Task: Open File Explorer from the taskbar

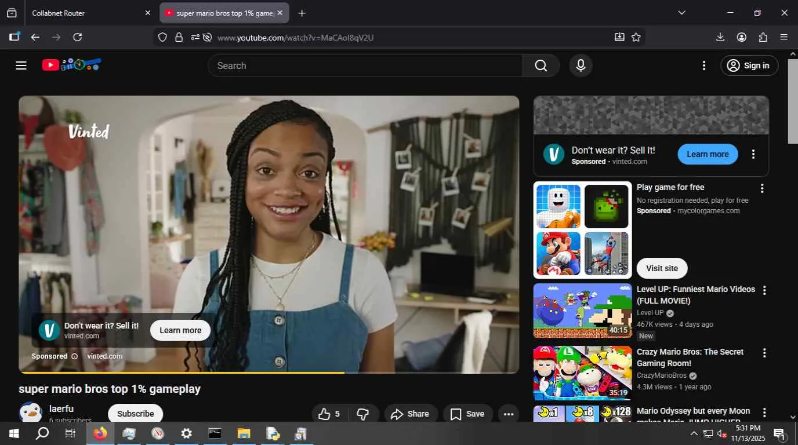Action: coord(244,433)
